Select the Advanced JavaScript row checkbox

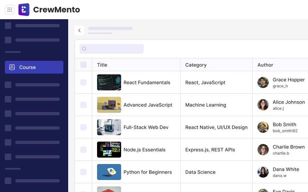click(x=83, y=105)
